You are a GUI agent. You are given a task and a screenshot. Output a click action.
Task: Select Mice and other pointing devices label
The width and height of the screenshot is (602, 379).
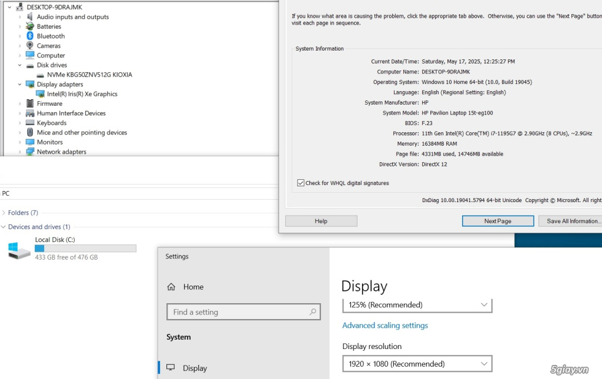[82, 132]
